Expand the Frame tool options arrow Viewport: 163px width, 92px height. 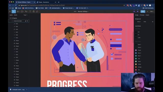tap(19, 11)
